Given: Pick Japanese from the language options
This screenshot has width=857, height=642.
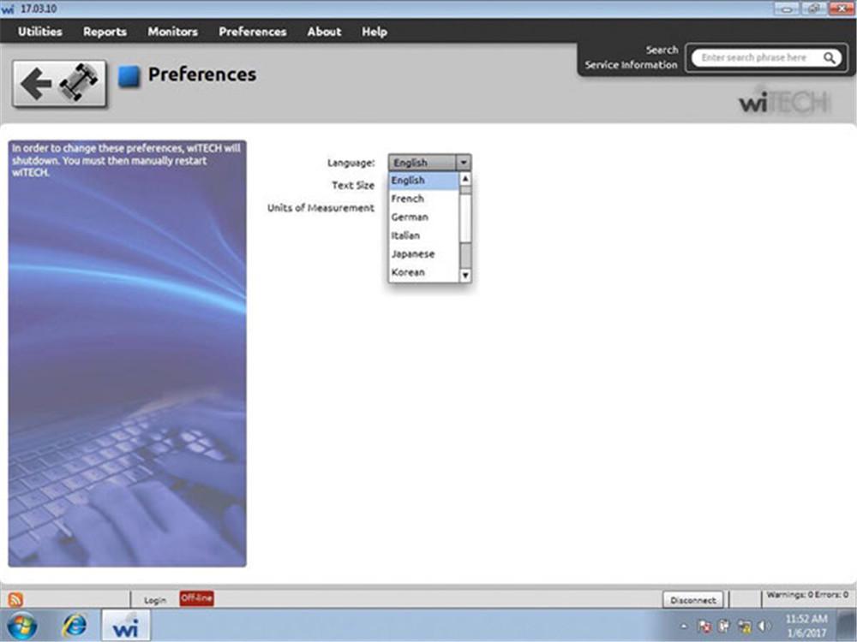Looking at the screenshot, I should [413, 254].
